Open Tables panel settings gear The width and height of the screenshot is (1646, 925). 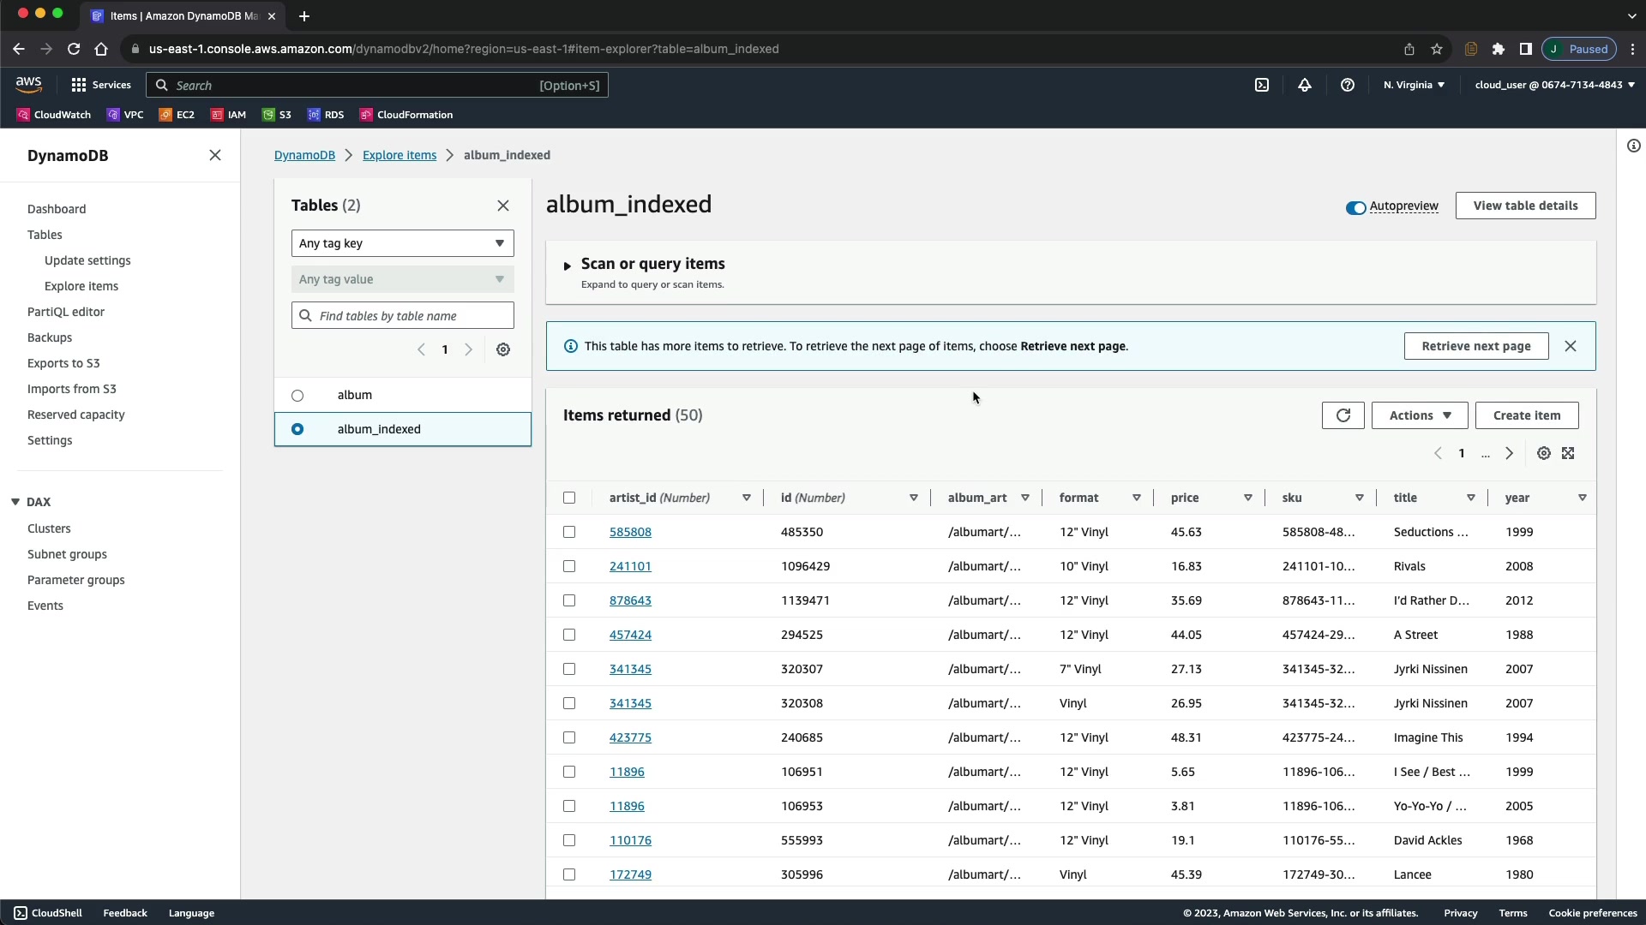(x=503, y=349)
